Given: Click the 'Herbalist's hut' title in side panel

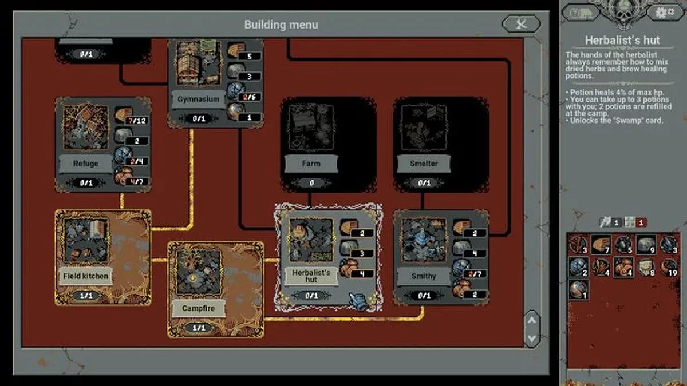Looking at the screenshot, I should pos(622,40).
